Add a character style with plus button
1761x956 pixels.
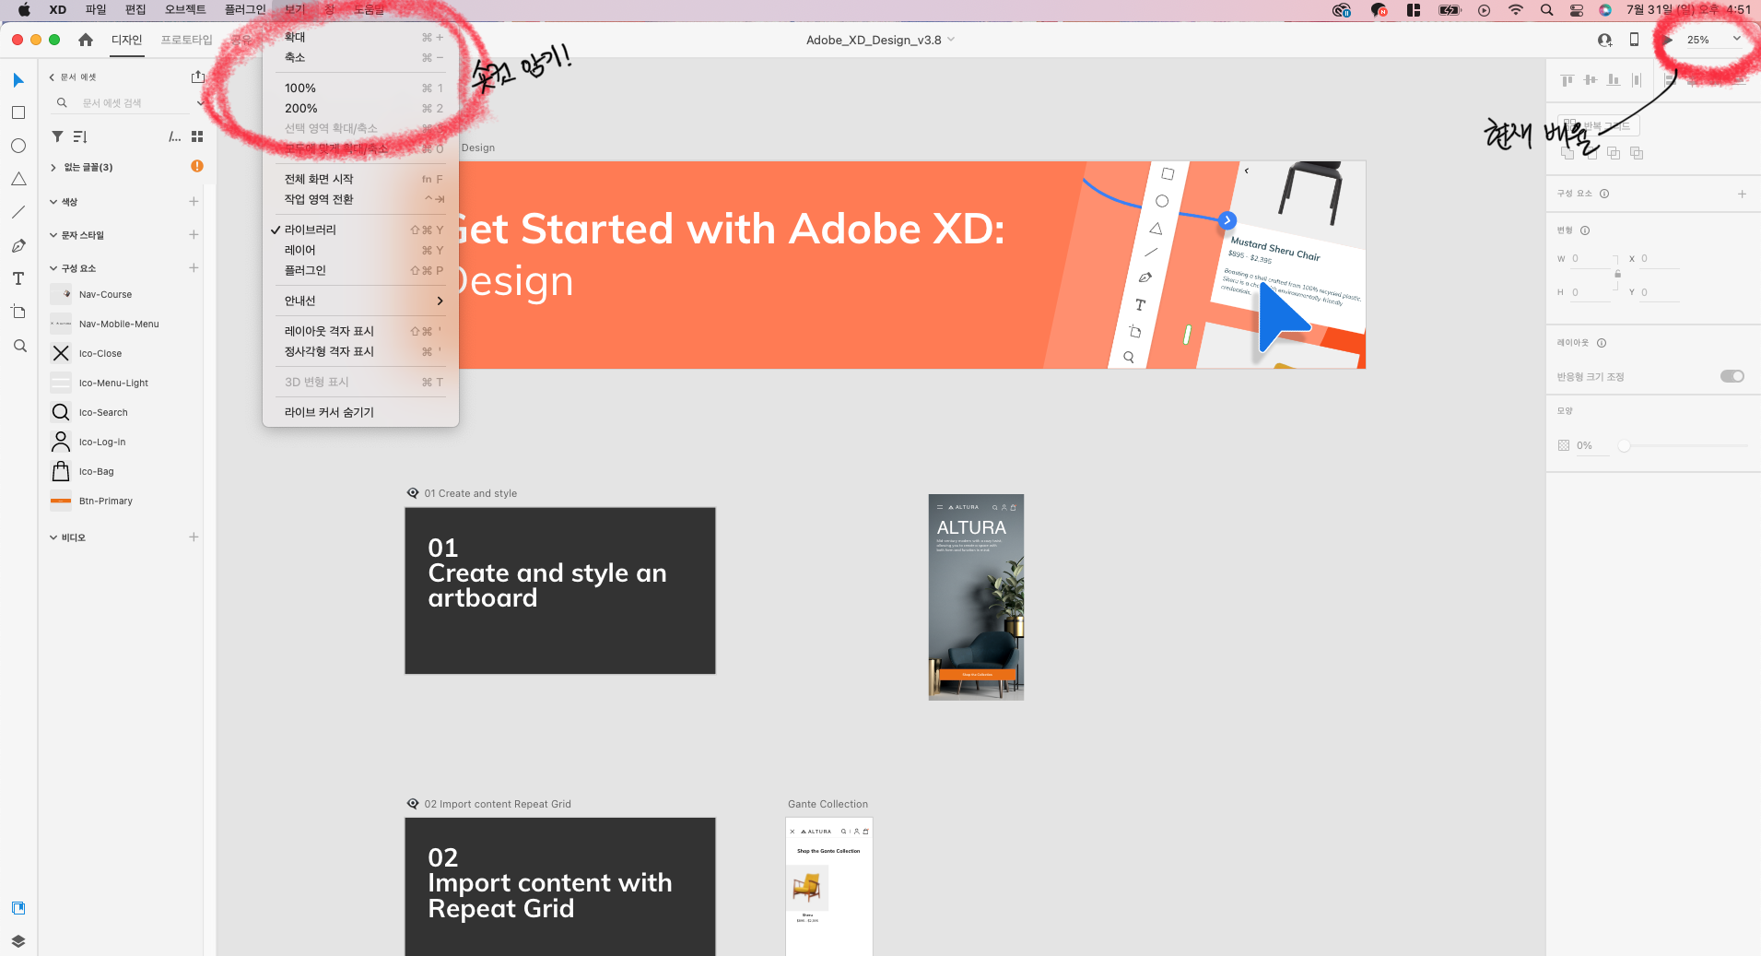coord(194,234)
